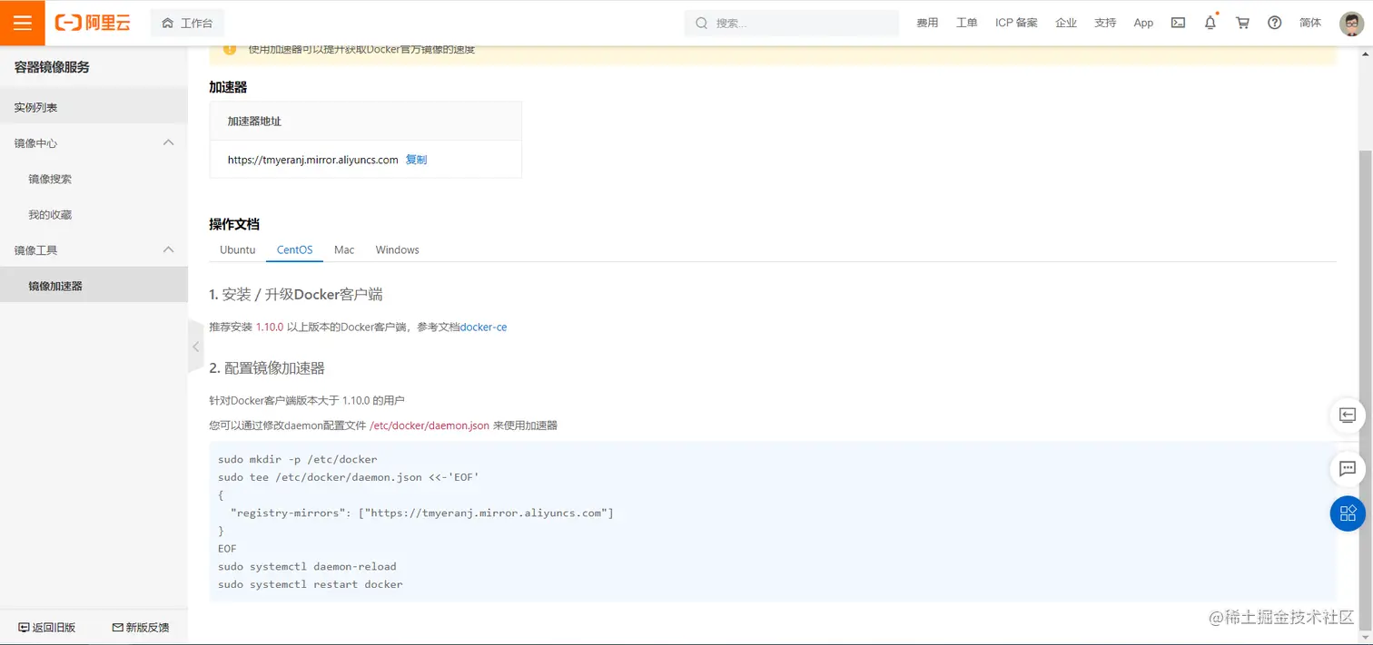
Task: Copy accelerator address via 复制
Action: 416,160
